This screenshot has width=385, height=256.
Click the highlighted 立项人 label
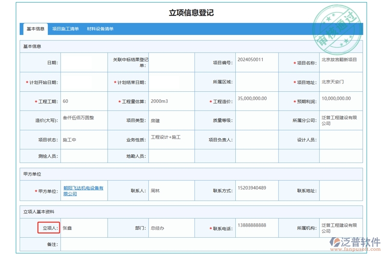click(49, 227)
